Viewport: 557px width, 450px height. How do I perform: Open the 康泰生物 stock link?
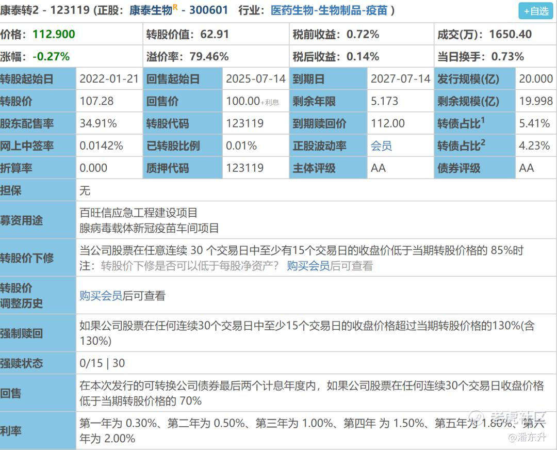pos(151,10)
